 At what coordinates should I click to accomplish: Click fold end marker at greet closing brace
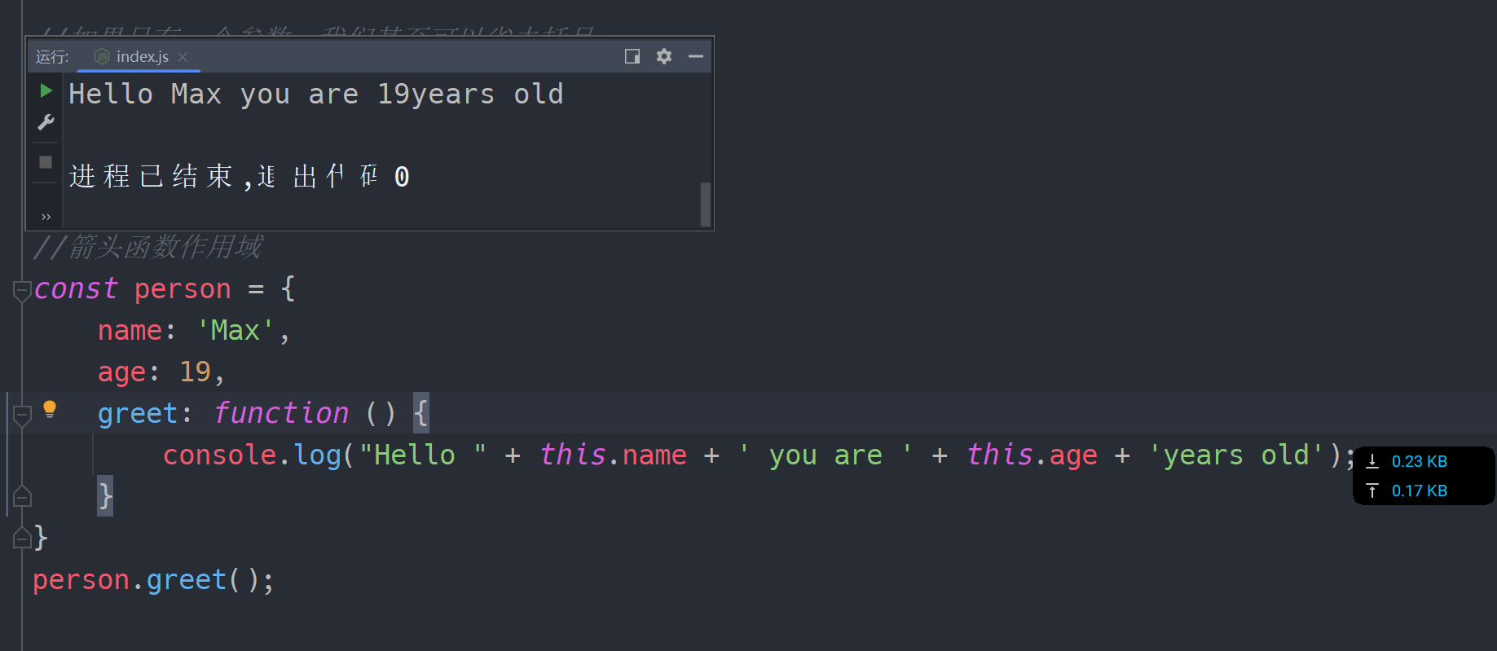click(x=22, y=496)
